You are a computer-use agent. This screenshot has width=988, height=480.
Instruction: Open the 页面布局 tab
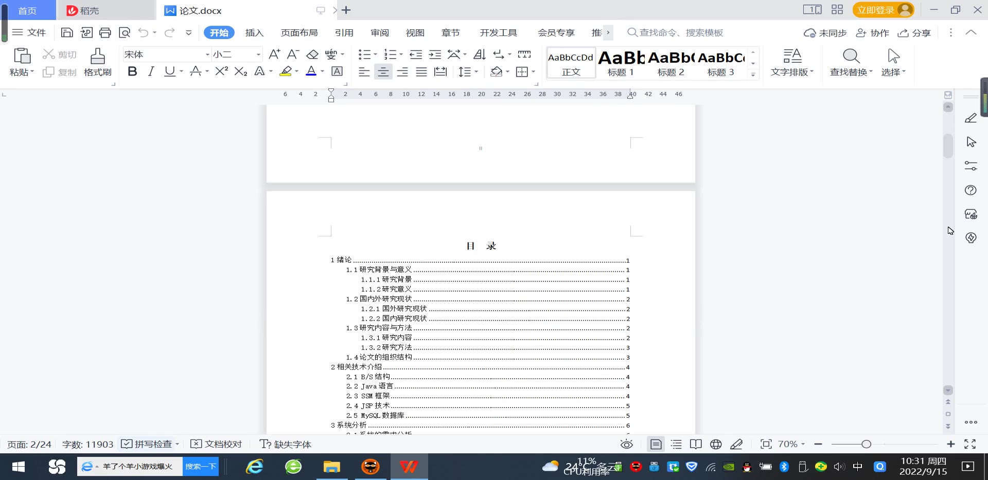pos(299,33)
